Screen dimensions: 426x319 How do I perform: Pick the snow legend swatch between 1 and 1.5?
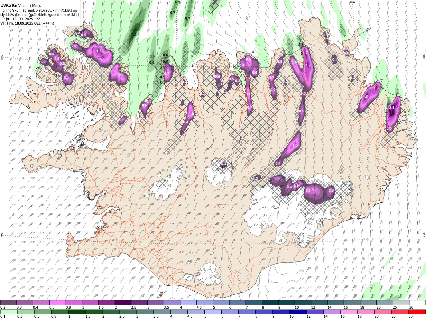click(90, 303)
